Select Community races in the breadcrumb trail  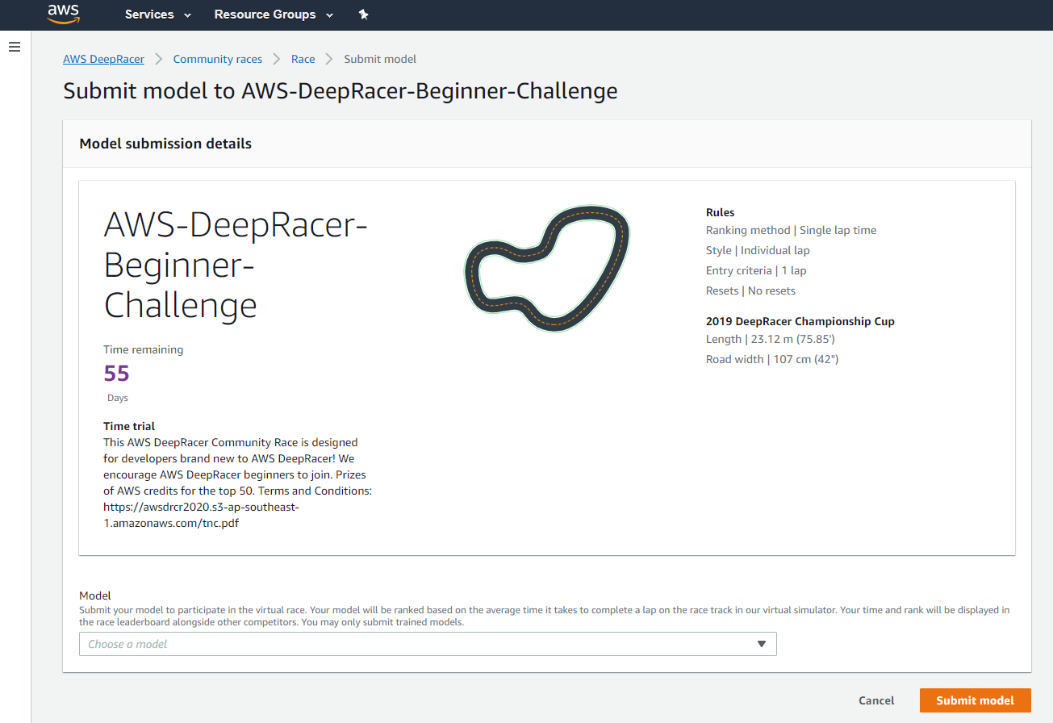[x=217, y=58]
